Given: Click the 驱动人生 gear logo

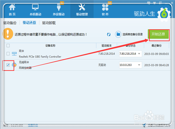Looking at the screenshot, I should pyautogui.click(x=164, y=14).
